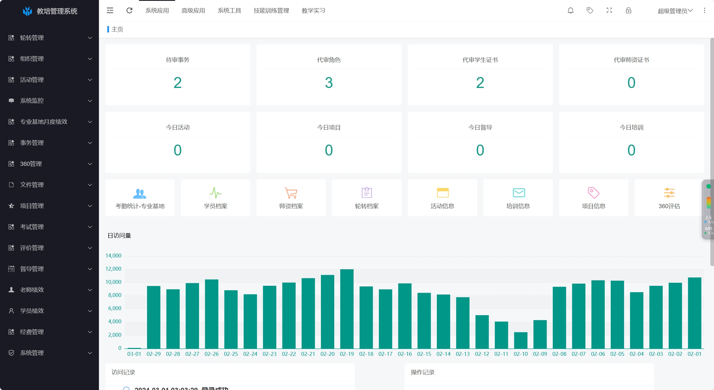Click the 轮转管理 grid icon in sidebar
714x390 pixels.
[x=11, y=38]
